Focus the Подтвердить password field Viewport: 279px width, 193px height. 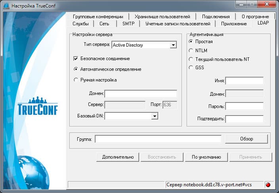[244, 119]
